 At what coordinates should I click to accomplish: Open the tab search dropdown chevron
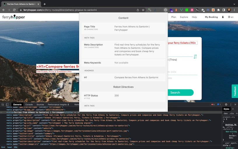[234, 4]
